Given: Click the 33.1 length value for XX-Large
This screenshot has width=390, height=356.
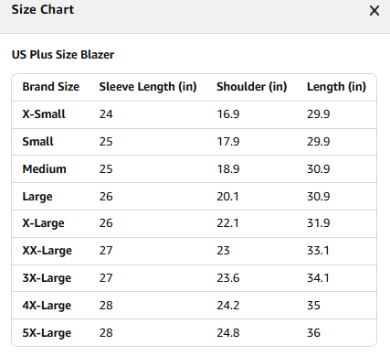Looking at the screenshot, I should [x=318, y=251].
